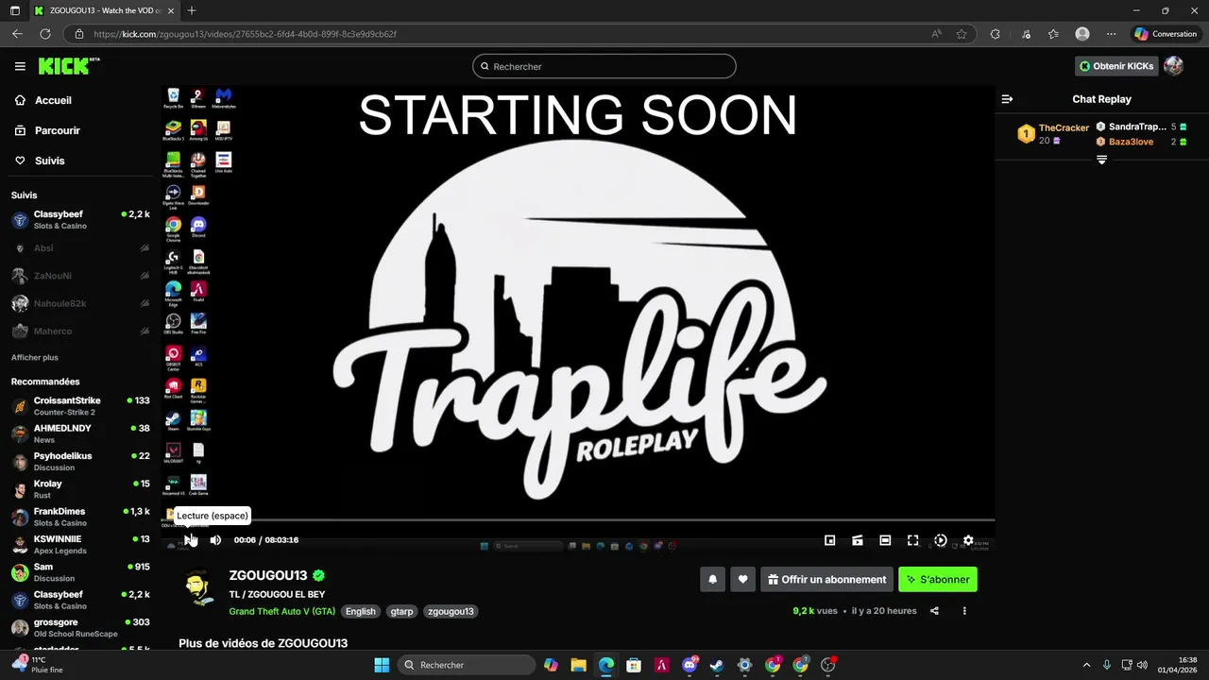Open KSWINNIIE recommended channel
The width and height of the screenshot is (1209, 680).
click(80, 544)
